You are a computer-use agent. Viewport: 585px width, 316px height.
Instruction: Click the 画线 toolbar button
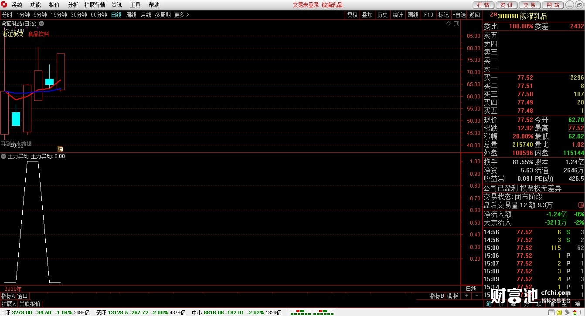413,15
